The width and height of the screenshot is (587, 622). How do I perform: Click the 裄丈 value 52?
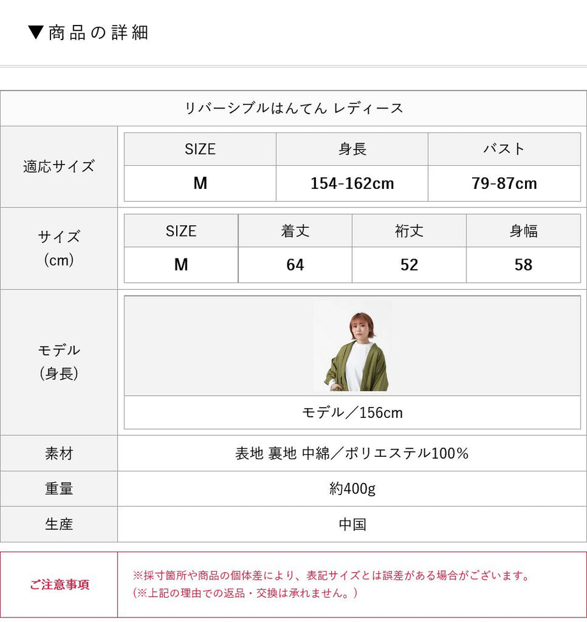point(409,265)
